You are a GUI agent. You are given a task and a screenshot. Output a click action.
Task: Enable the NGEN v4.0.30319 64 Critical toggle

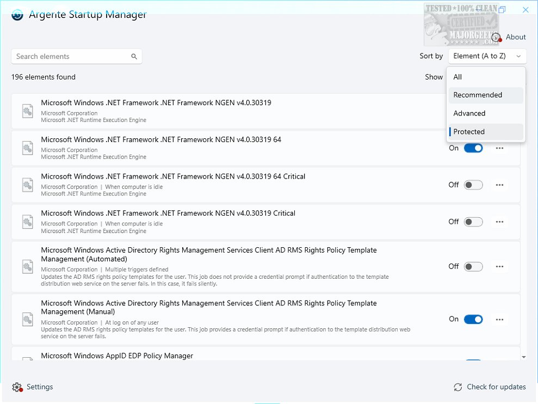coord(473,185)
